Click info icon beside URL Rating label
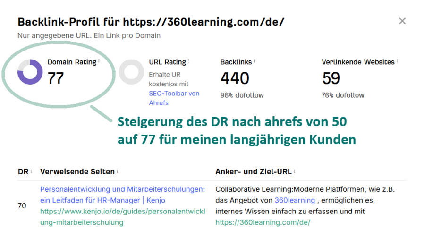The width and height of the screenshot is (425, 230). click(188, 61)
